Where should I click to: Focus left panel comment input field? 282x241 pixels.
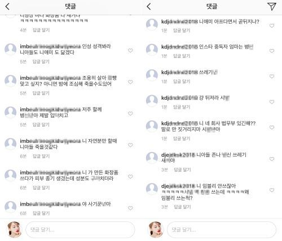coord(80,230)
